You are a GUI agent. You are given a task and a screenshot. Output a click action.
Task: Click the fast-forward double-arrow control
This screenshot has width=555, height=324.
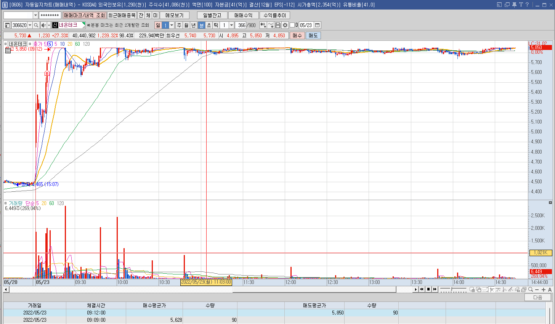click(435, 289)
